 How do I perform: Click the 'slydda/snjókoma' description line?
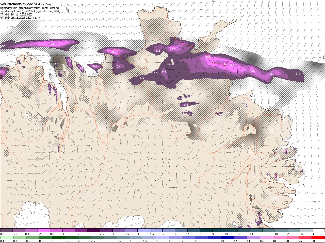(30, 11)
